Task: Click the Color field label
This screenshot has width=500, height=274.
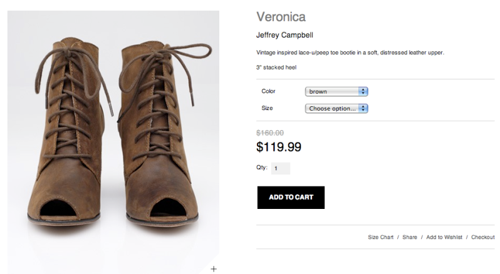Action: (268, 91)
